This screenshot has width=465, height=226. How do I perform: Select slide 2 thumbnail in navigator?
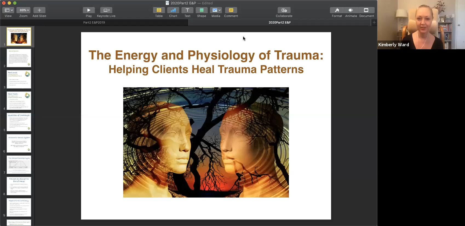(19, 58)
